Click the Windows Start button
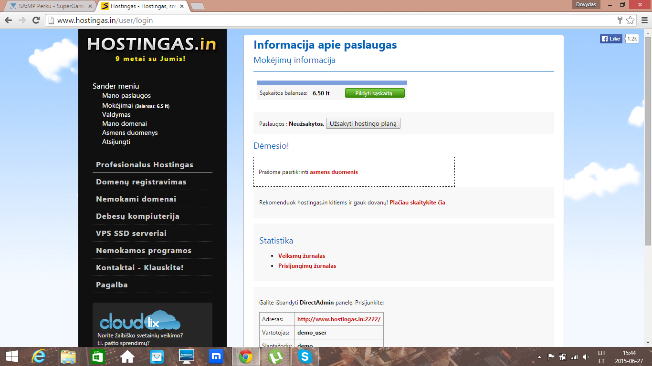This screenshot has width=652, height=366. tap(11, 356)
